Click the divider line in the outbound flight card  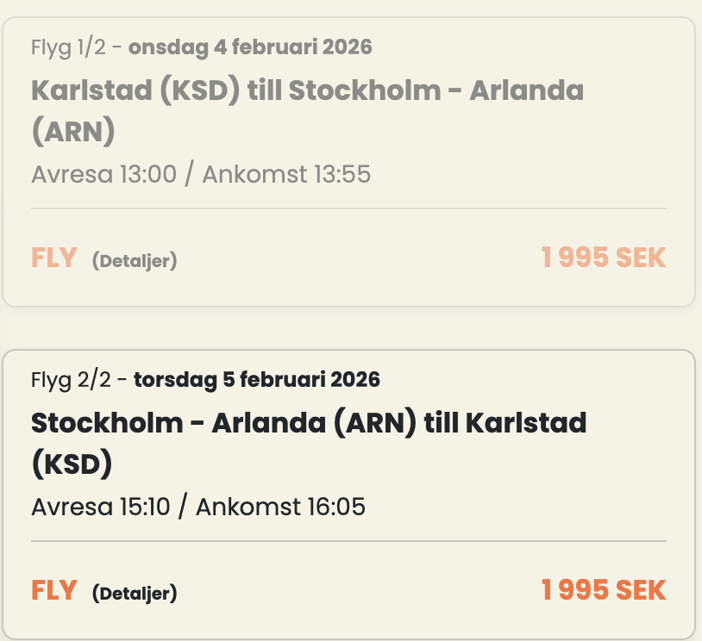348,208
